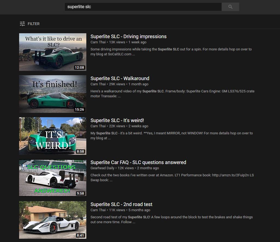The height and width of the screenshot is (242, 280).
Task: Click description mentioning MIRROR, not WINDOW
Action: point(172,136)
